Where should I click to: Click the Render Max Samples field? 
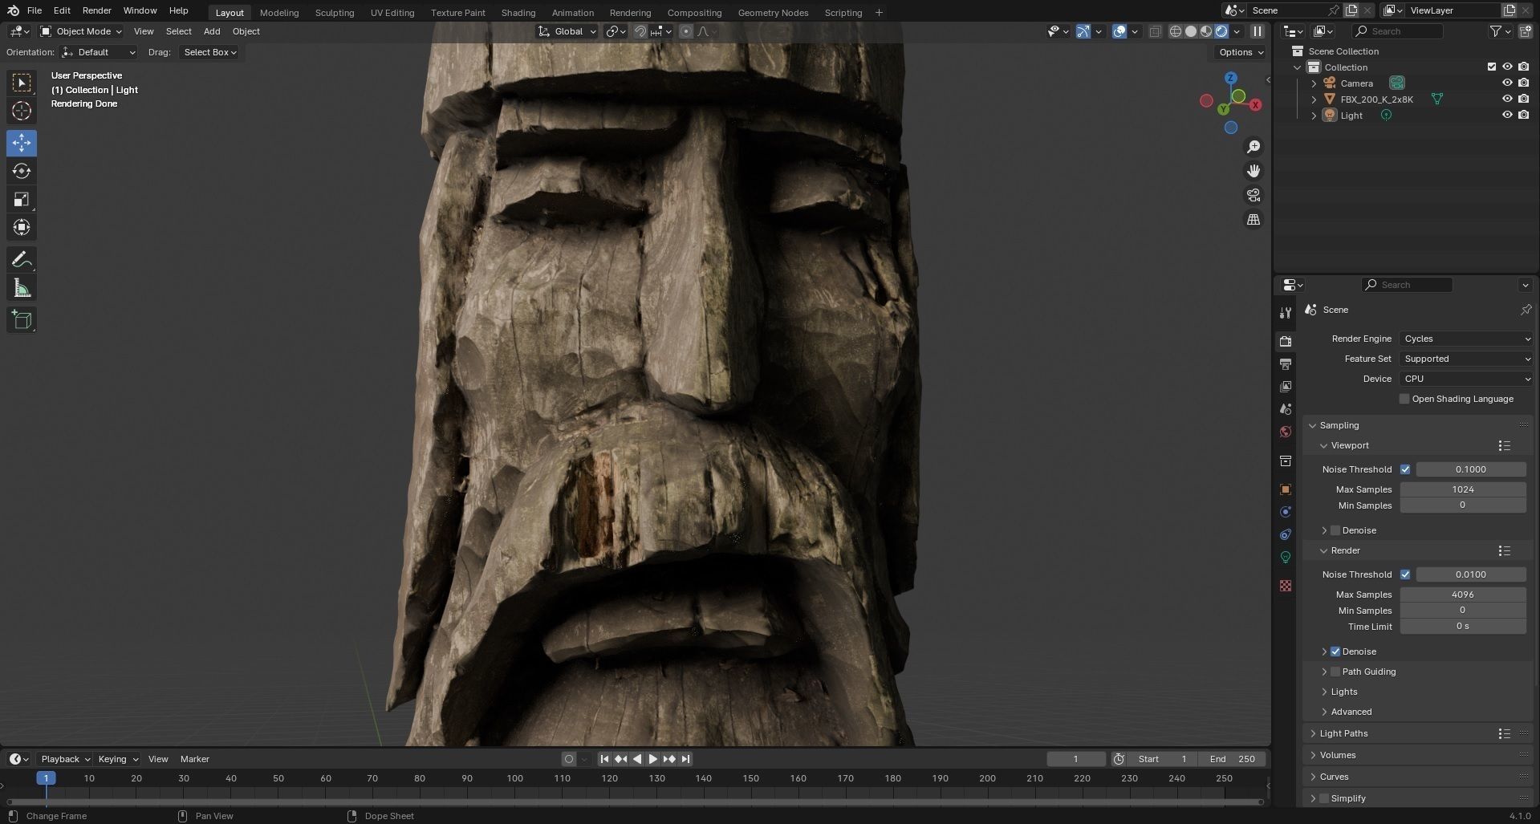[1463, 595]
